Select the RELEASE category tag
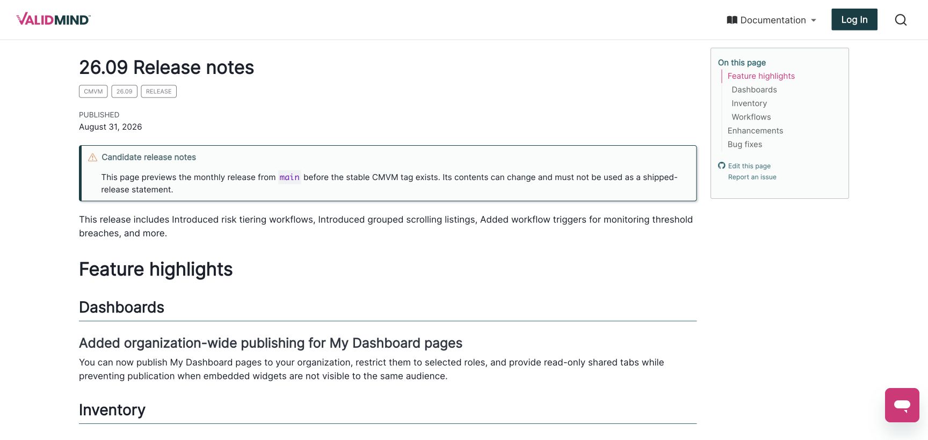This screenshot has height=440, width=928. [159, 92]
